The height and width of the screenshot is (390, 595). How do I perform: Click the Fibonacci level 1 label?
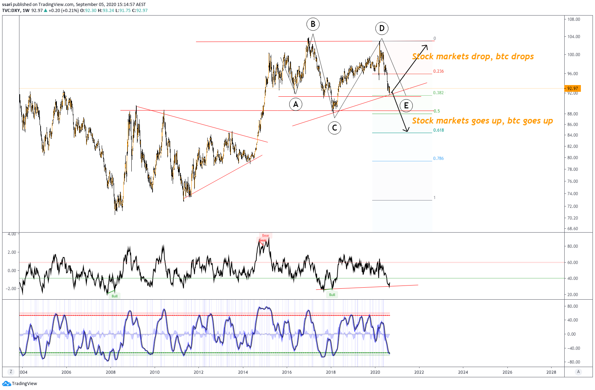pos(435,198)
